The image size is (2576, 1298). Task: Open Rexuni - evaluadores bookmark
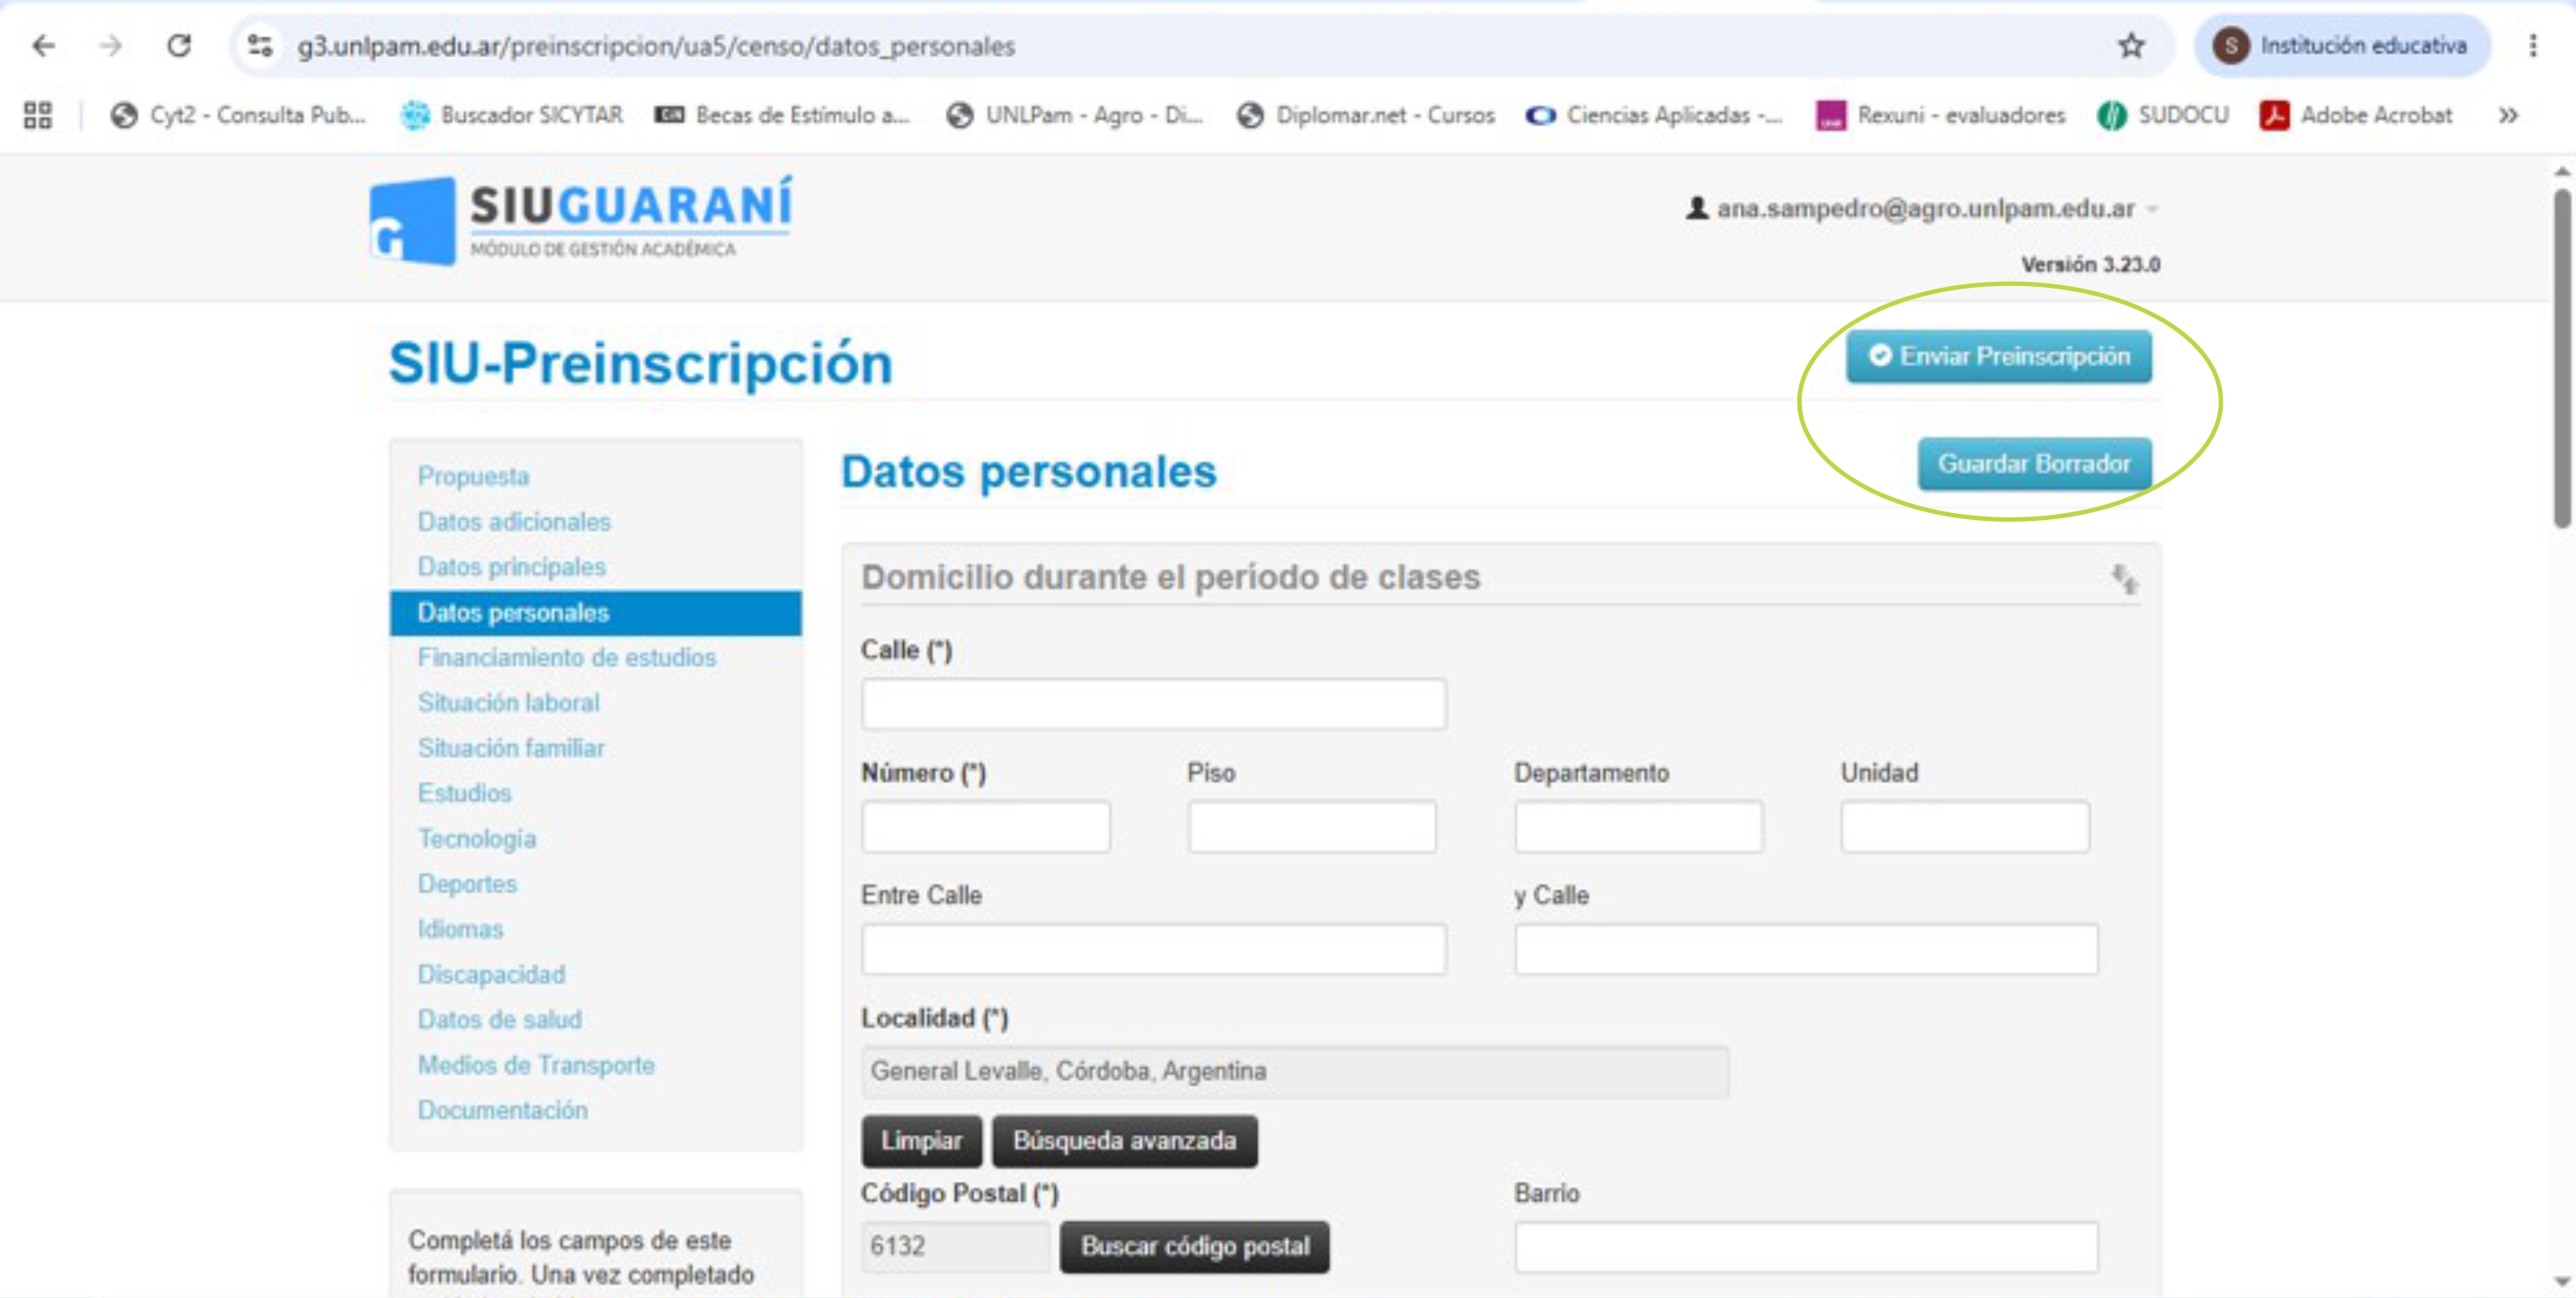pos(1940,116)
